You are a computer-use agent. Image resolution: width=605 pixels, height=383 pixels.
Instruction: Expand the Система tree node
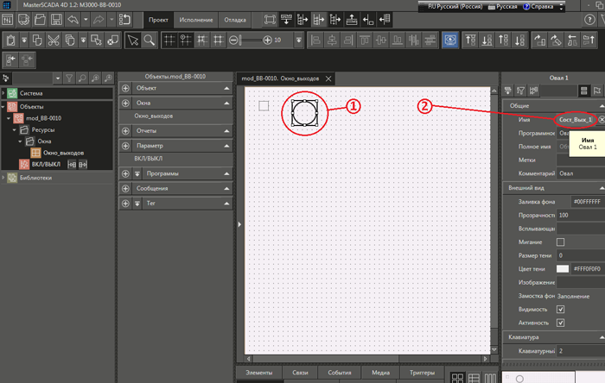(3, 93)
